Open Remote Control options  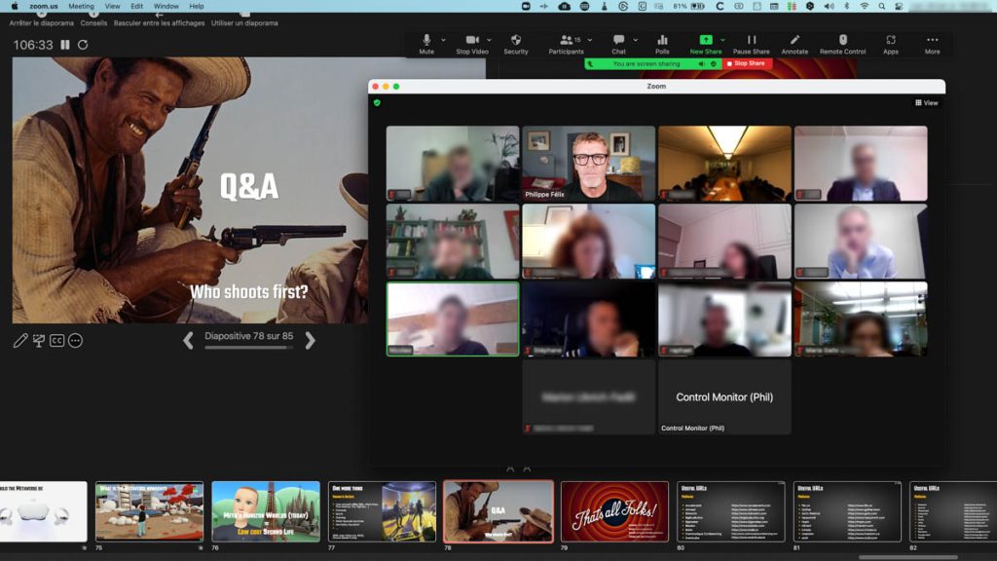coord(842,45)
